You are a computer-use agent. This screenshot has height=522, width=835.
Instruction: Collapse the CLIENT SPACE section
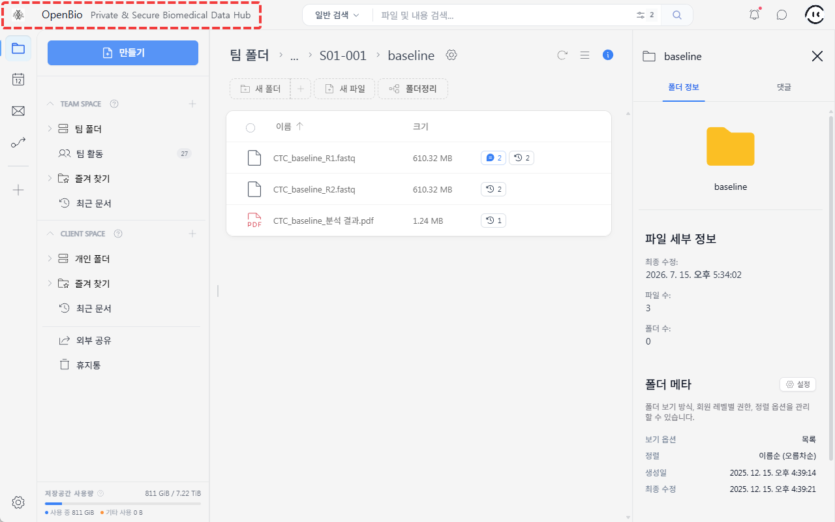click(x=50, y=234)
